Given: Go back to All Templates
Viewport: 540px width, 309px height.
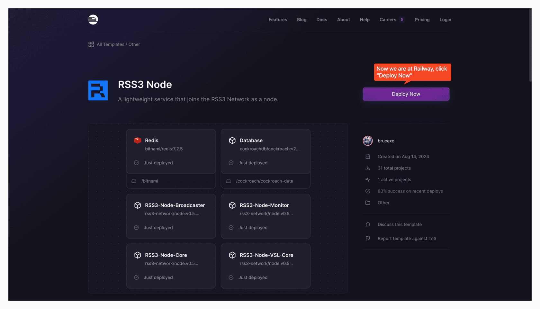Looking at the screenshot, I should 111,44.
